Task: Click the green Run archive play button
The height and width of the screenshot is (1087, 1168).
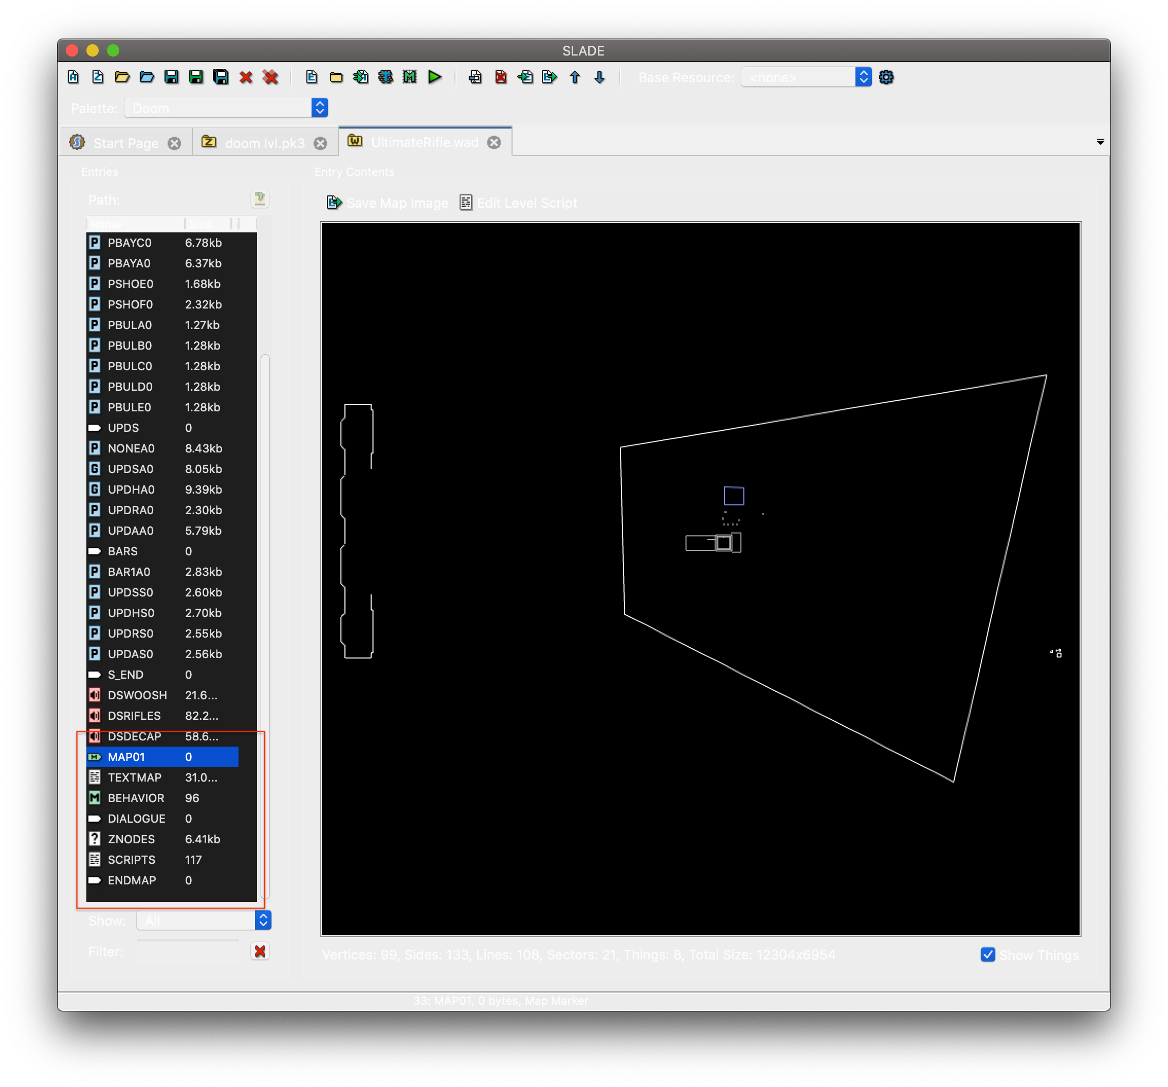Action: click(435, 77)
